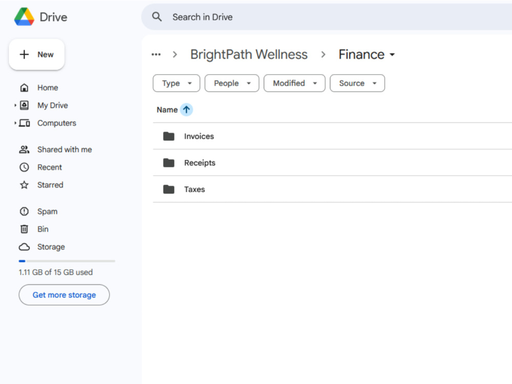This screenshot has height=384, width=512.
Task: Click the Name column header
Action: click(x=167, y=110)
